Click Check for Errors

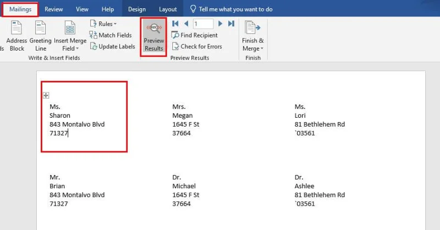click(197, 46)
